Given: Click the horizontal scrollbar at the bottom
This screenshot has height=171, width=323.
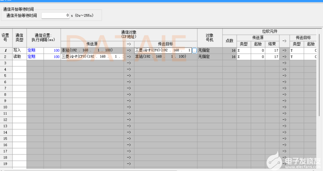Looking at the screenshot, I should pyautogui.click(x=90, y=170).
